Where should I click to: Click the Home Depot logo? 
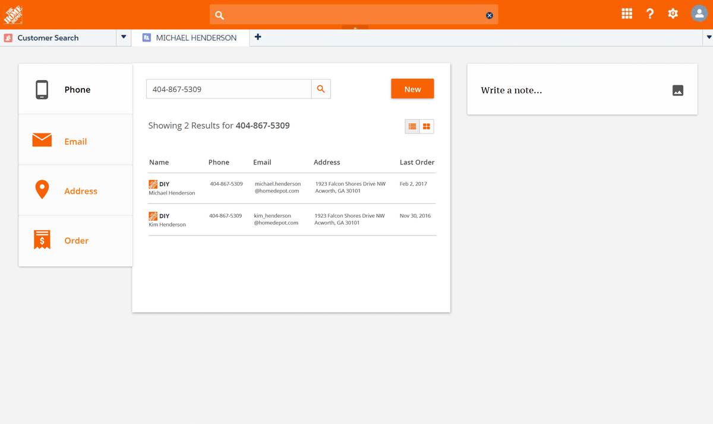pos(13,14)
